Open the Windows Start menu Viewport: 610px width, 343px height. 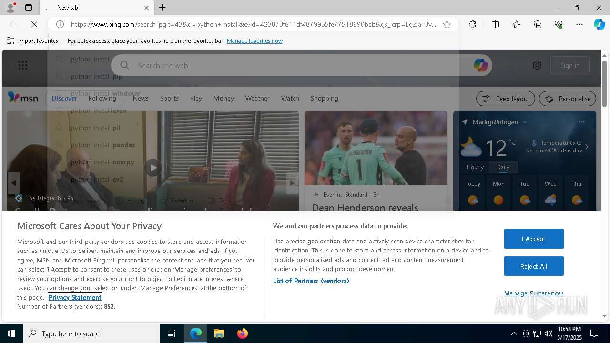tap(11, 333)
